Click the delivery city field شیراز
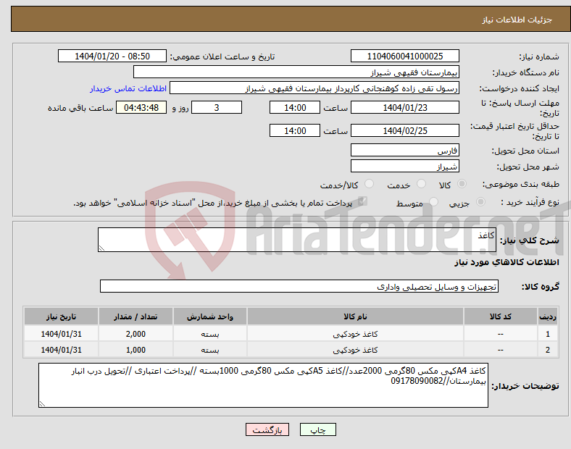571x449 pixels. pos(404,167)
